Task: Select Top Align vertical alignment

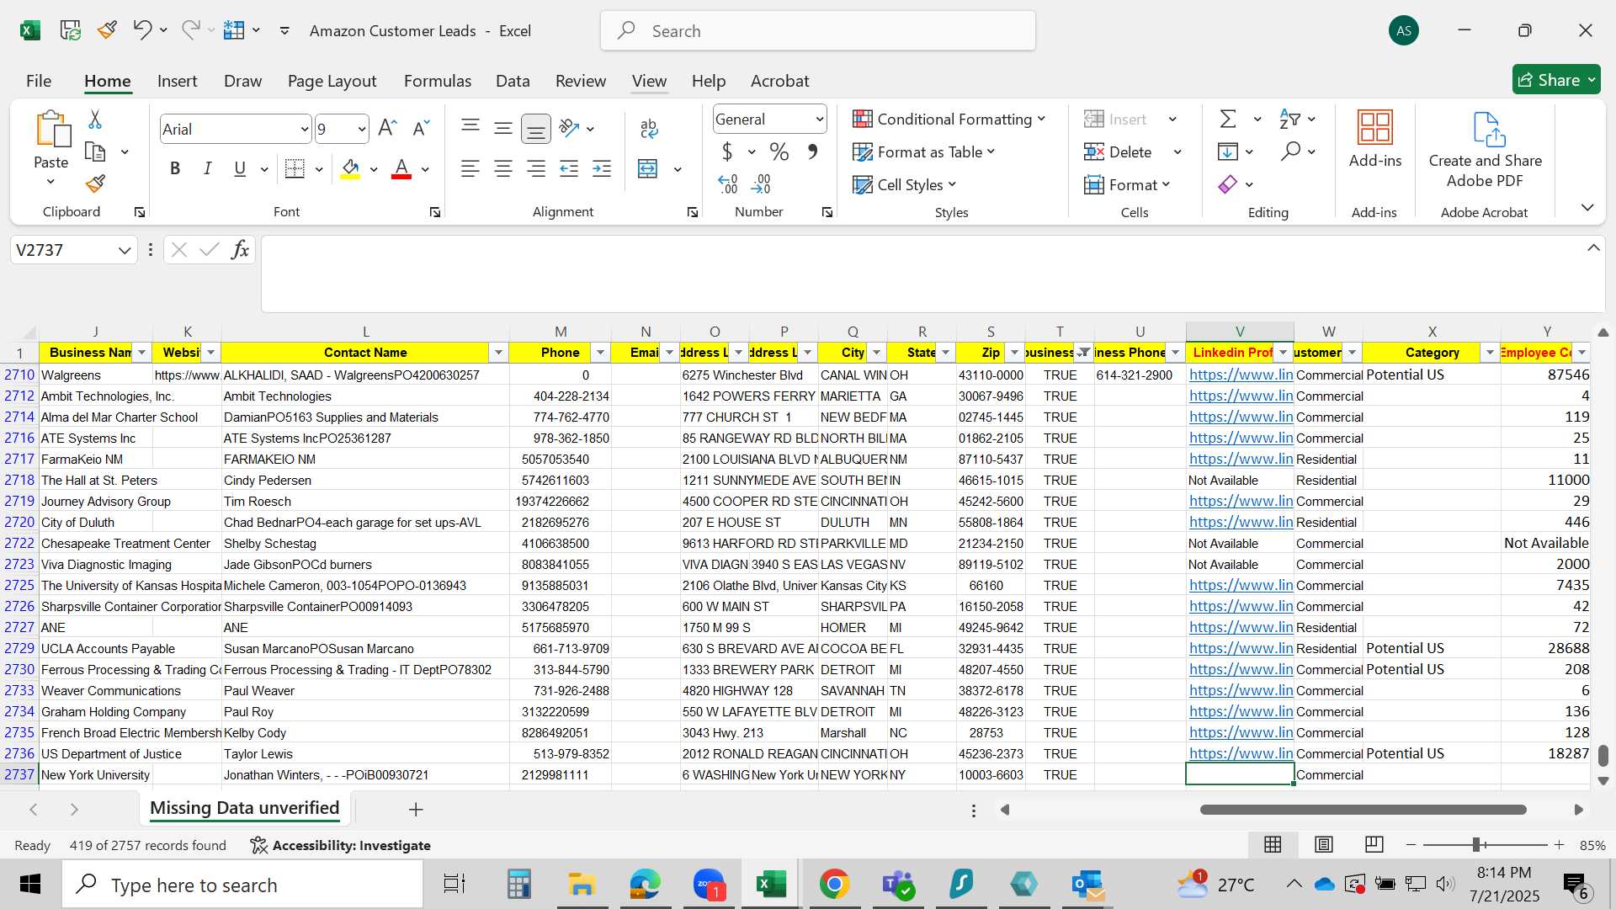Action: (470, 128)
